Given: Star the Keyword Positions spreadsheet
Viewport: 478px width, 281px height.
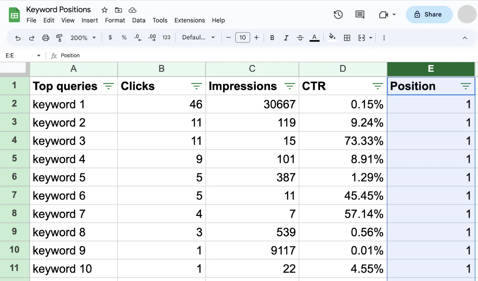Looking at the screenshot, I should 104,10.
